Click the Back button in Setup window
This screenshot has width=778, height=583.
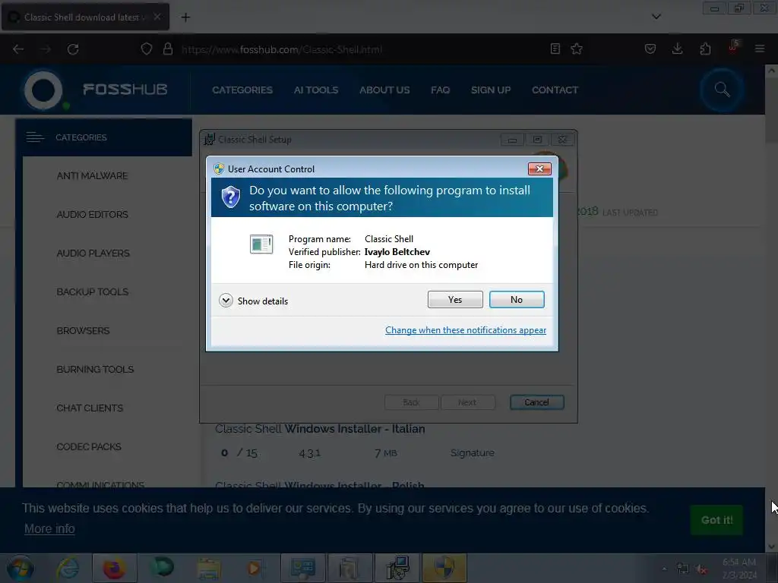point(411,402)
